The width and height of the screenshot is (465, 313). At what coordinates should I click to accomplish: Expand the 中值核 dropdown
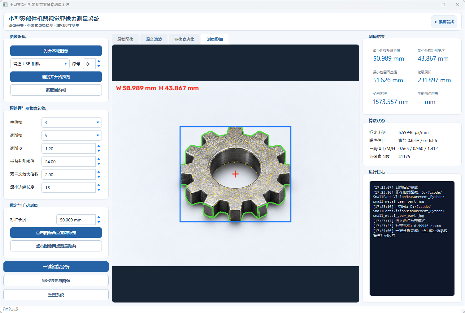pos(72,122)
